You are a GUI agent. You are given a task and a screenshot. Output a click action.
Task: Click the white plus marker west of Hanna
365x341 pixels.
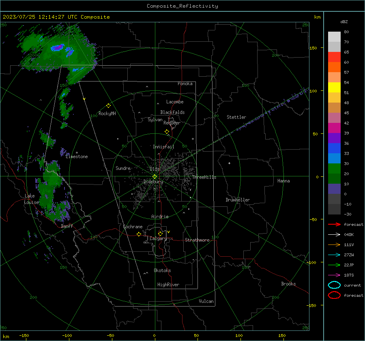tap(229, 163)
